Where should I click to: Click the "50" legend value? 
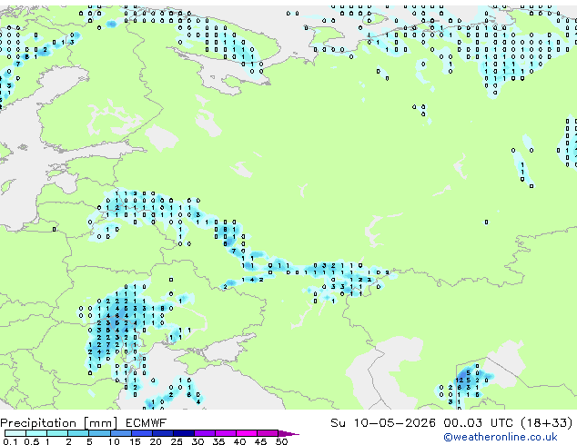pyautogui.click(x=281, y=441)
